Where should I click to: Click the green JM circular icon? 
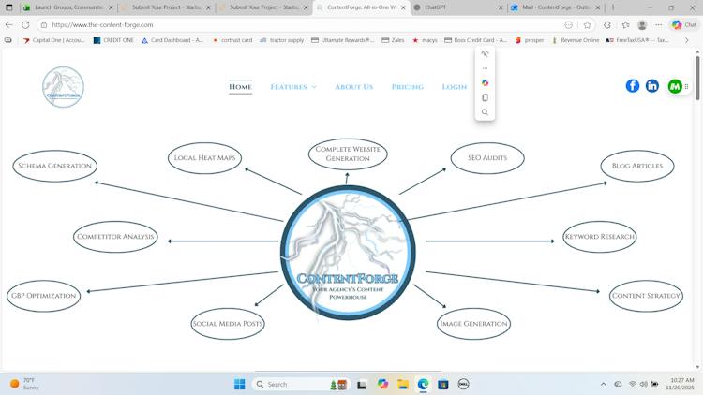click(674, 86)
